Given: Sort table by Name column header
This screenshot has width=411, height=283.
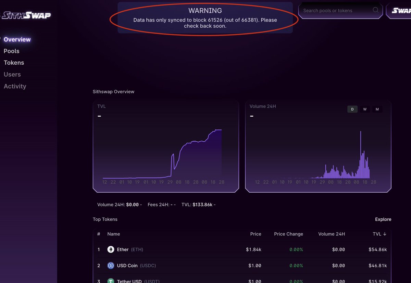Looking at the screenshot, I should [114, 234].
